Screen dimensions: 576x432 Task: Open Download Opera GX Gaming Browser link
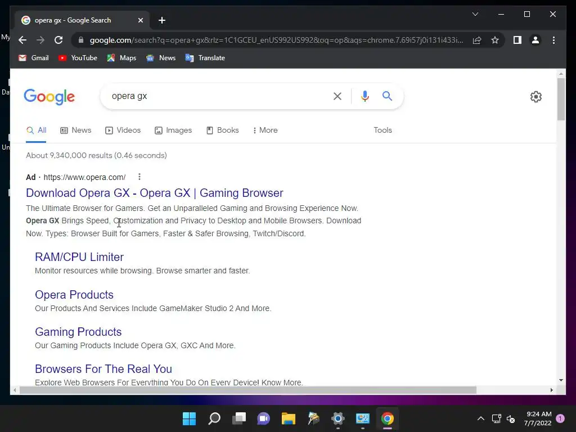(x=154, y=193)
